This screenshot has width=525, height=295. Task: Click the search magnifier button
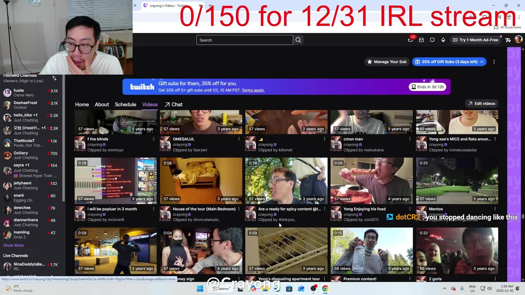[x=298, y=40]
